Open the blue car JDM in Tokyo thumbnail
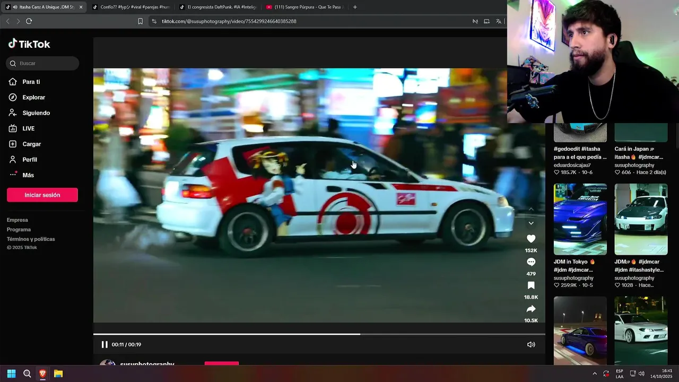The width and height of the screenshot is (679, 382). coord(580,219)
